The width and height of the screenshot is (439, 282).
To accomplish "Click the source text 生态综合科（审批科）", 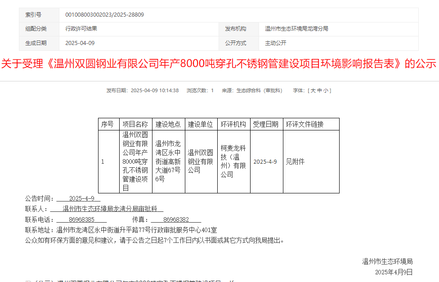I will [259, 90].
